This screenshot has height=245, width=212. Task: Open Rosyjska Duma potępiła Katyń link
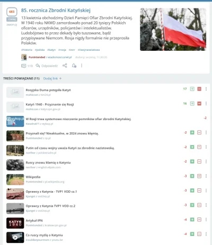pyautogui.click(x=48, y=90)
